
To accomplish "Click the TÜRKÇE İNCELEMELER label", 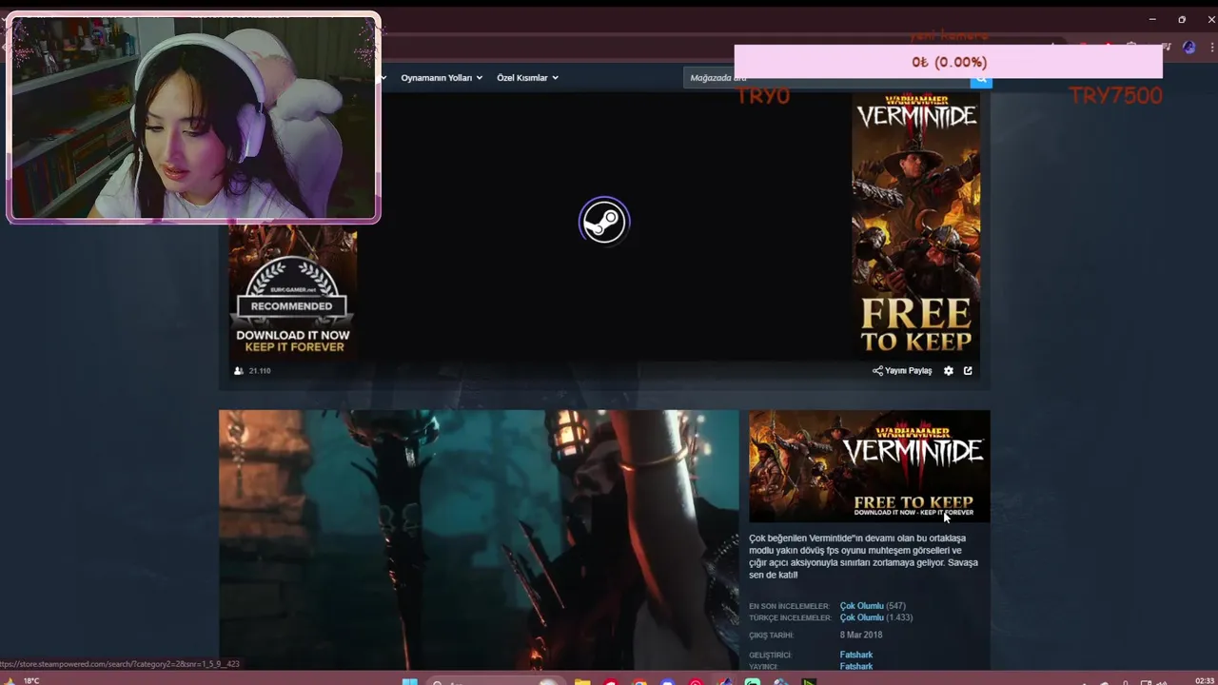I will click(x=789, y=617).
